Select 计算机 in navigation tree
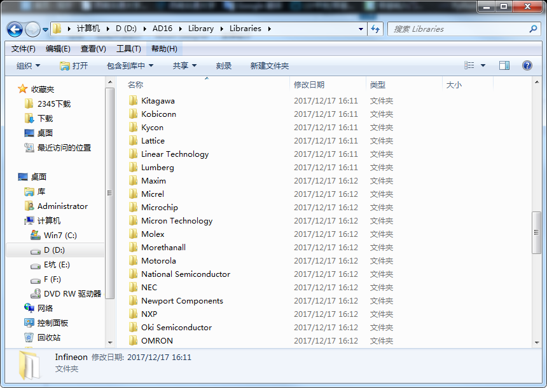Viewport: 547px width, 388px height. pyautogui.click(x=43, y=221)
